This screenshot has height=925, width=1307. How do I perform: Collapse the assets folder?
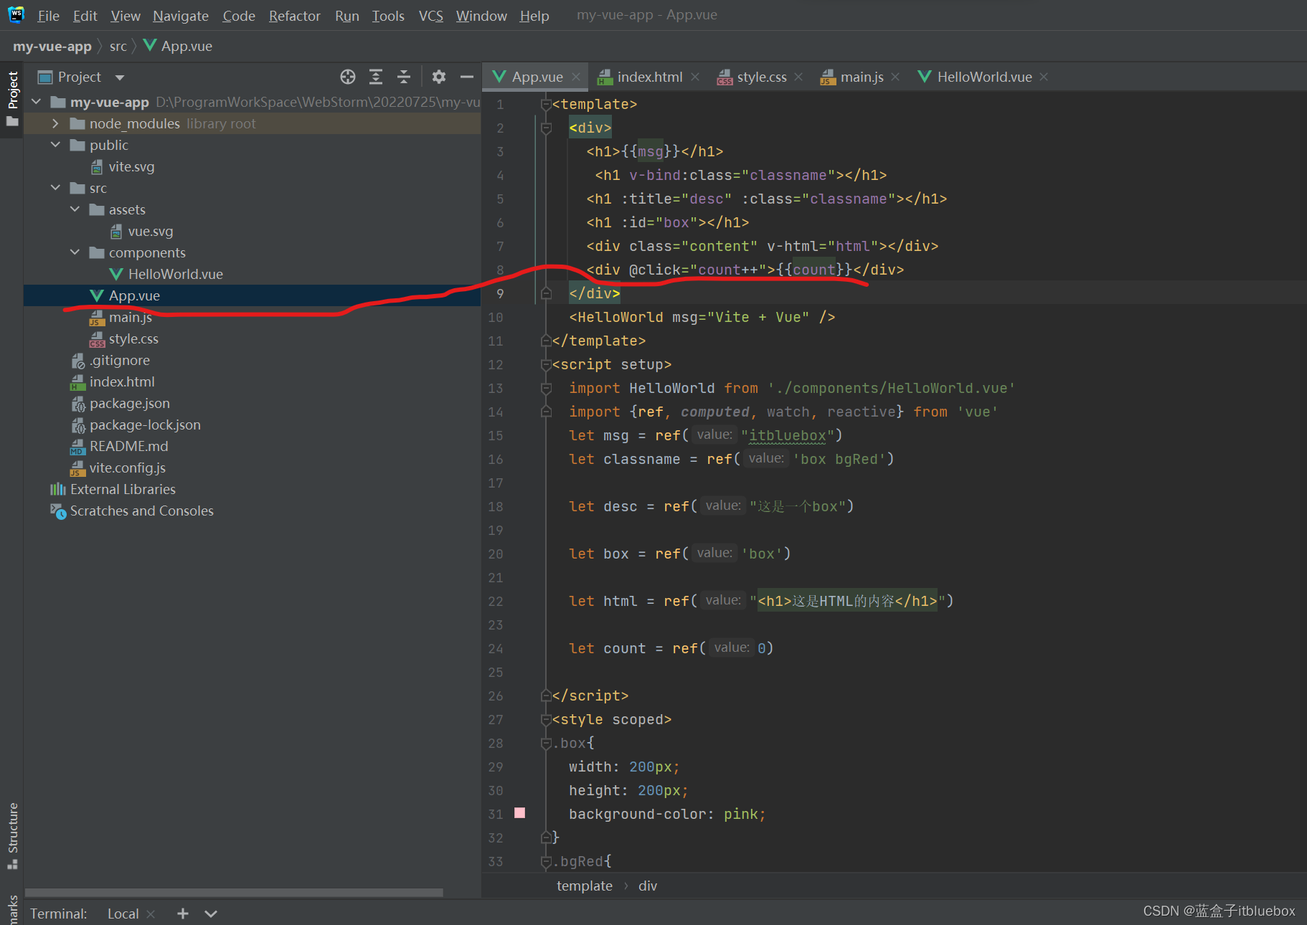[x=75, y=209]
